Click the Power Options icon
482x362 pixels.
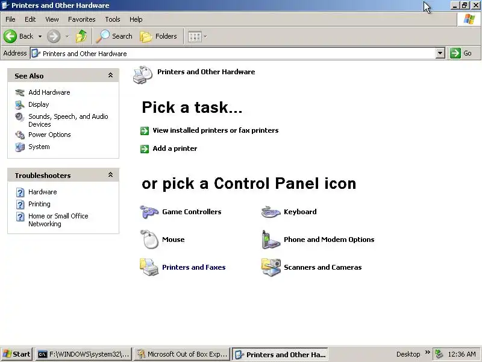tap(20, 135)
